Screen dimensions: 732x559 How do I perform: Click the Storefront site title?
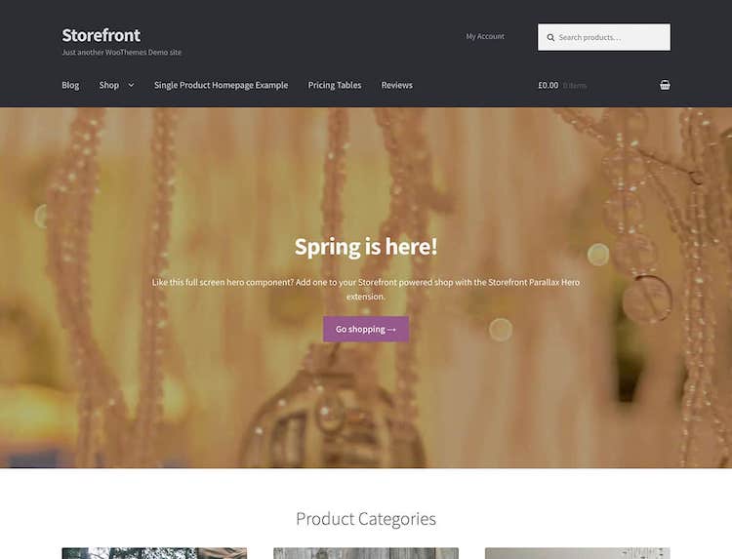(101, 35)
